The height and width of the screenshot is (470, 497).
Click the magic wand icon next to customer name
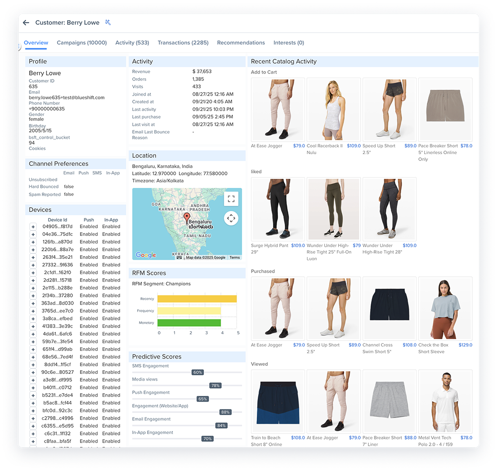coord(107,22)
